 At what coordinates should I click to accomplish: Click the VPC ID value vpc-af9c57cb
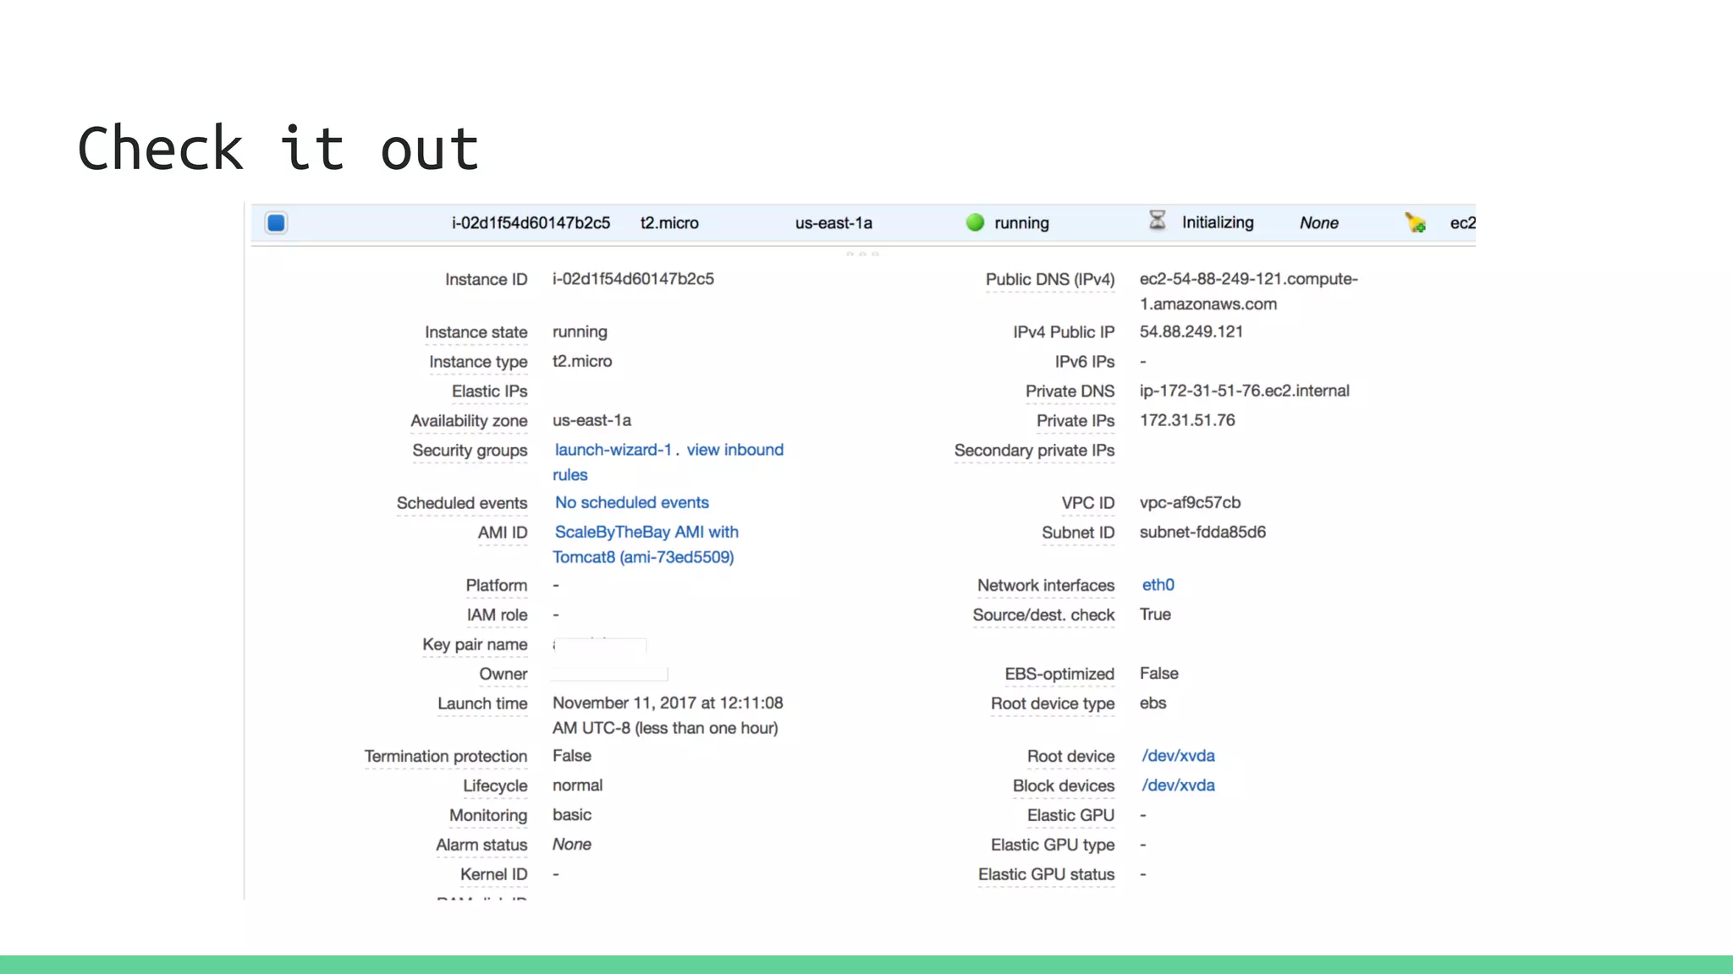coord(1189,502)
